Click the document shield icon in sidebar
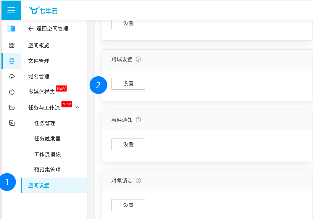Image resolution: width=313 pixels, height=219 pixels. coord(12,107)
